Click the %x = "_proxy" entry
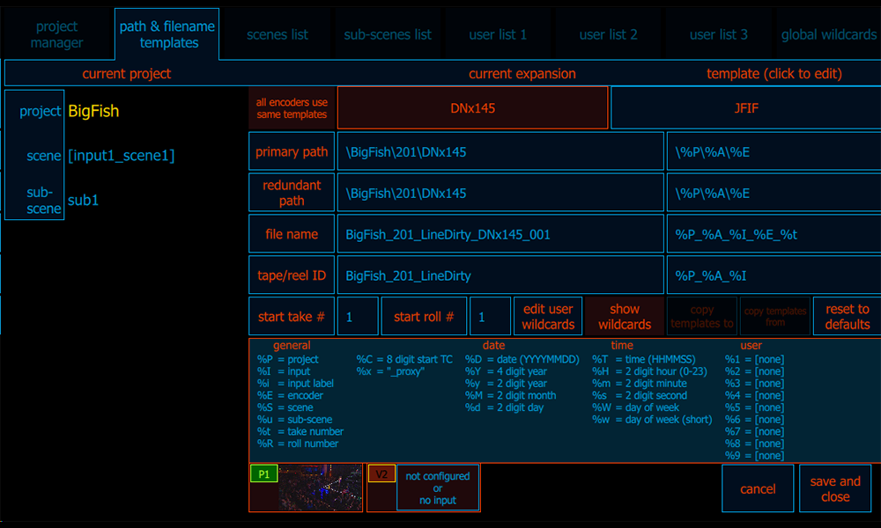Image resolution: width=881 pixels, height=528 pixels. click(x=390, y=371)
